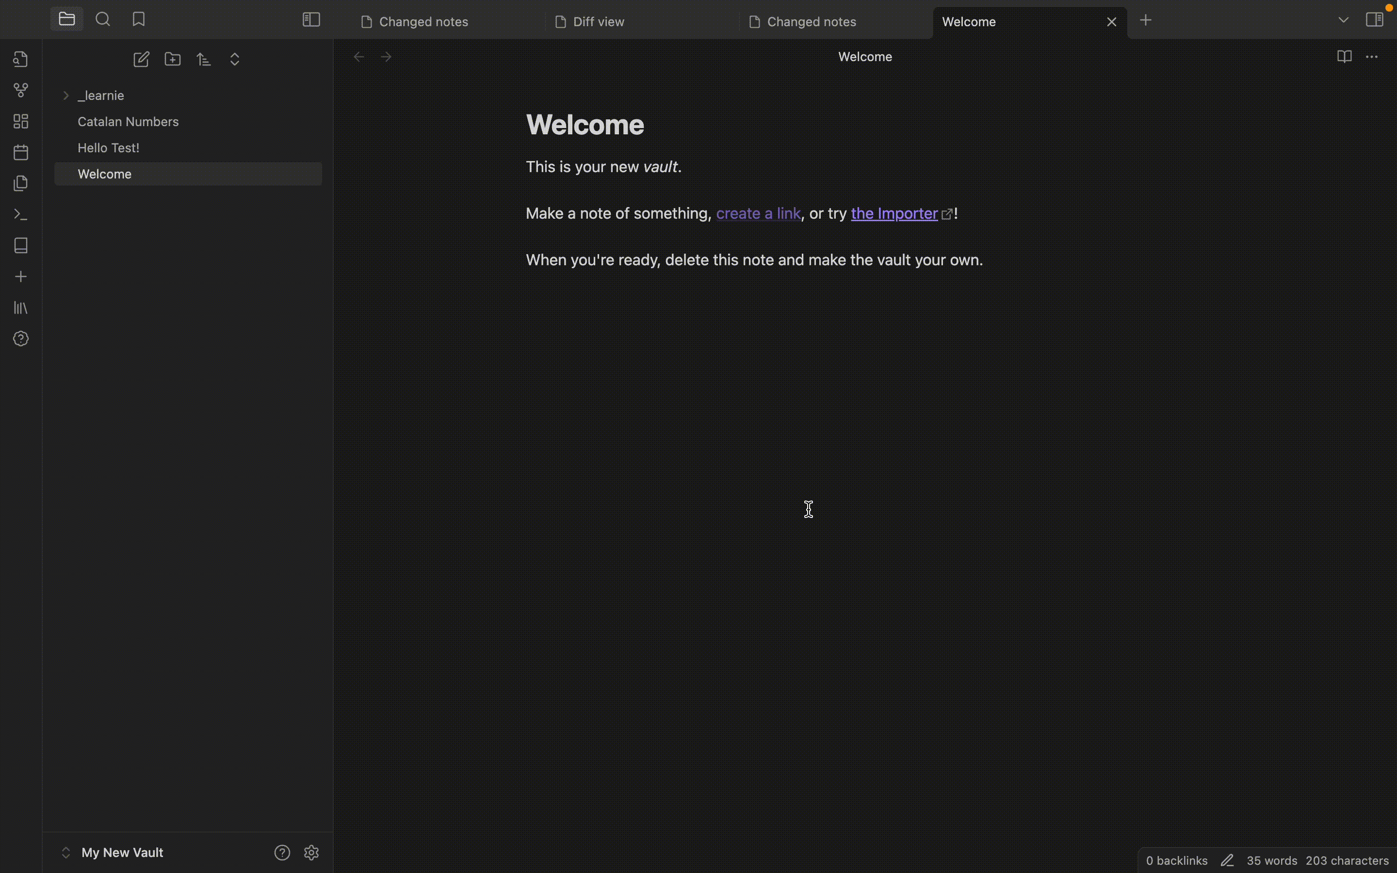1397x873 pixels.
Task: Open the Importer link
Action: 894,213
